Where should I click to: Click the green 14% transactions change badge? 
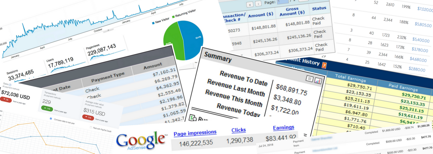(x=48, y=108)
